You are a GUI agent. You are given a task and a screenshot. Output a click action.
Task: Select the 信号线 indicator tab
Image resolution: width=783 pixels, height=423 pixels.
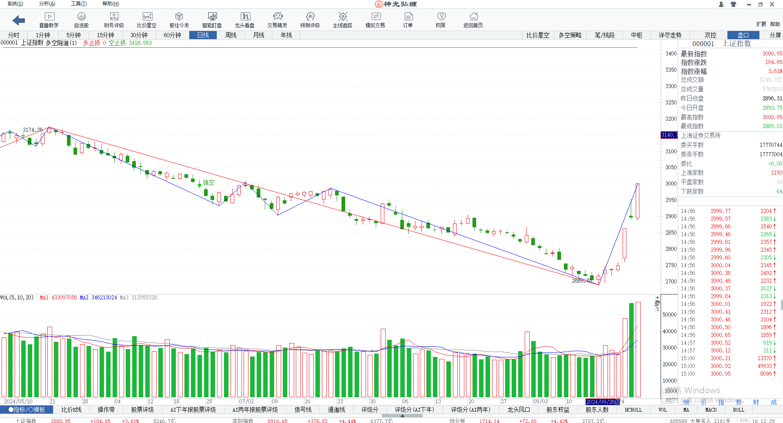point(303,410)
